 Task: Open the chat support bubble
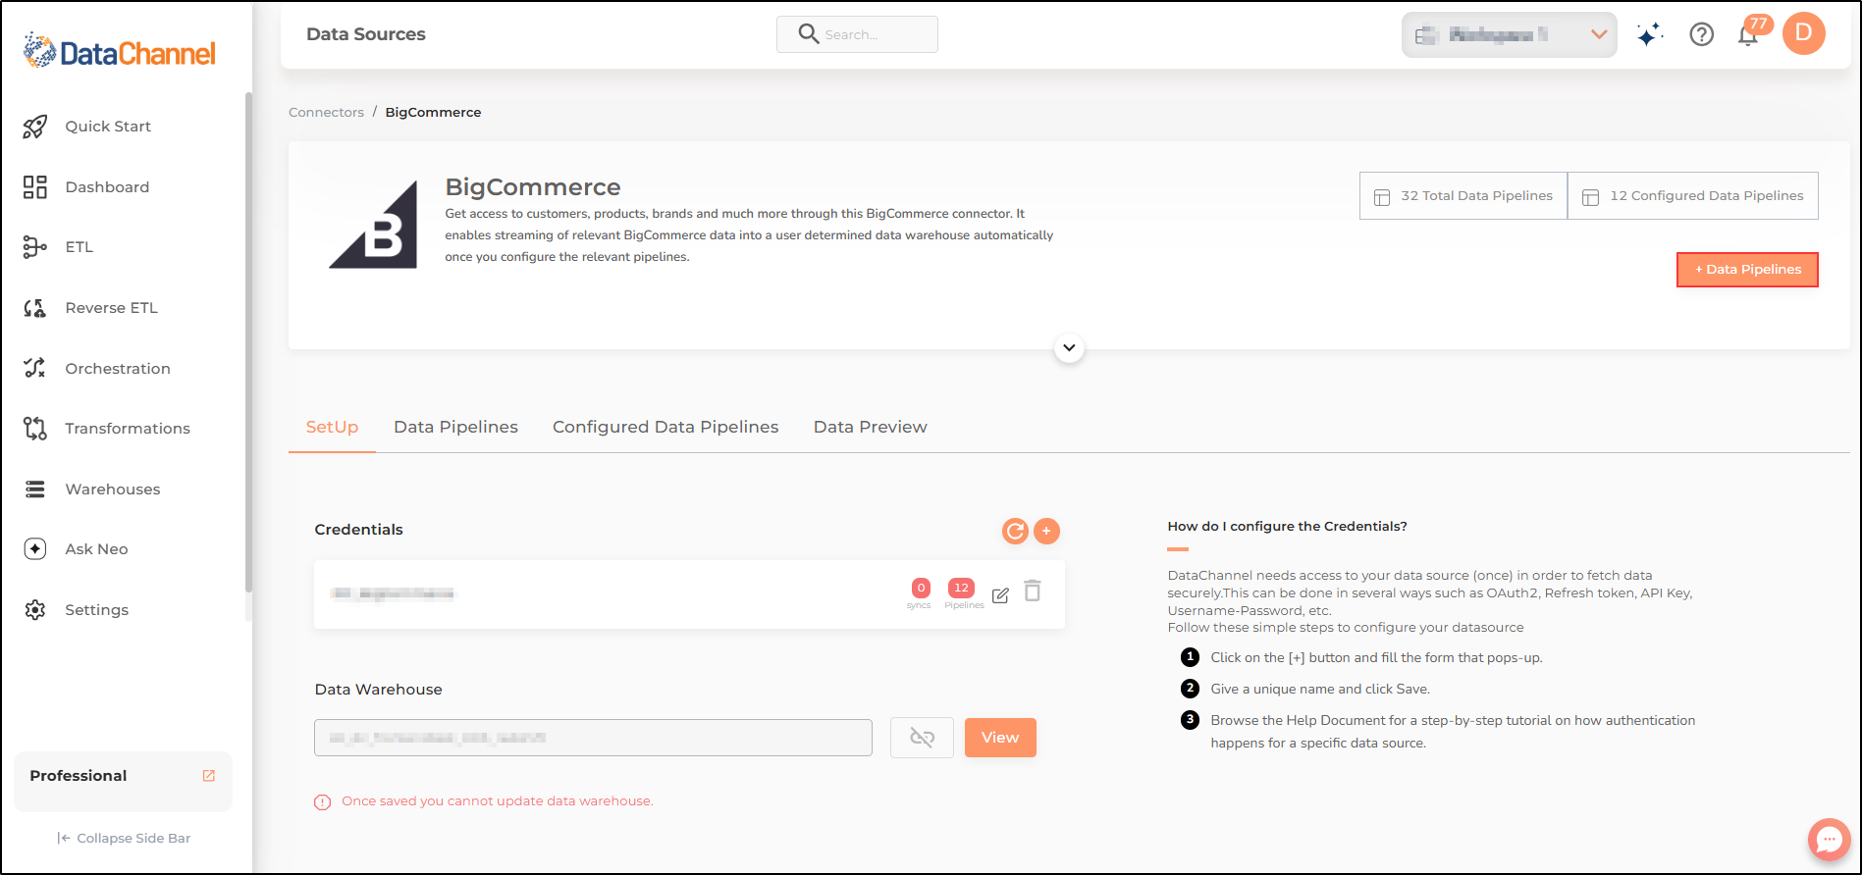(x=1830, y=840)
